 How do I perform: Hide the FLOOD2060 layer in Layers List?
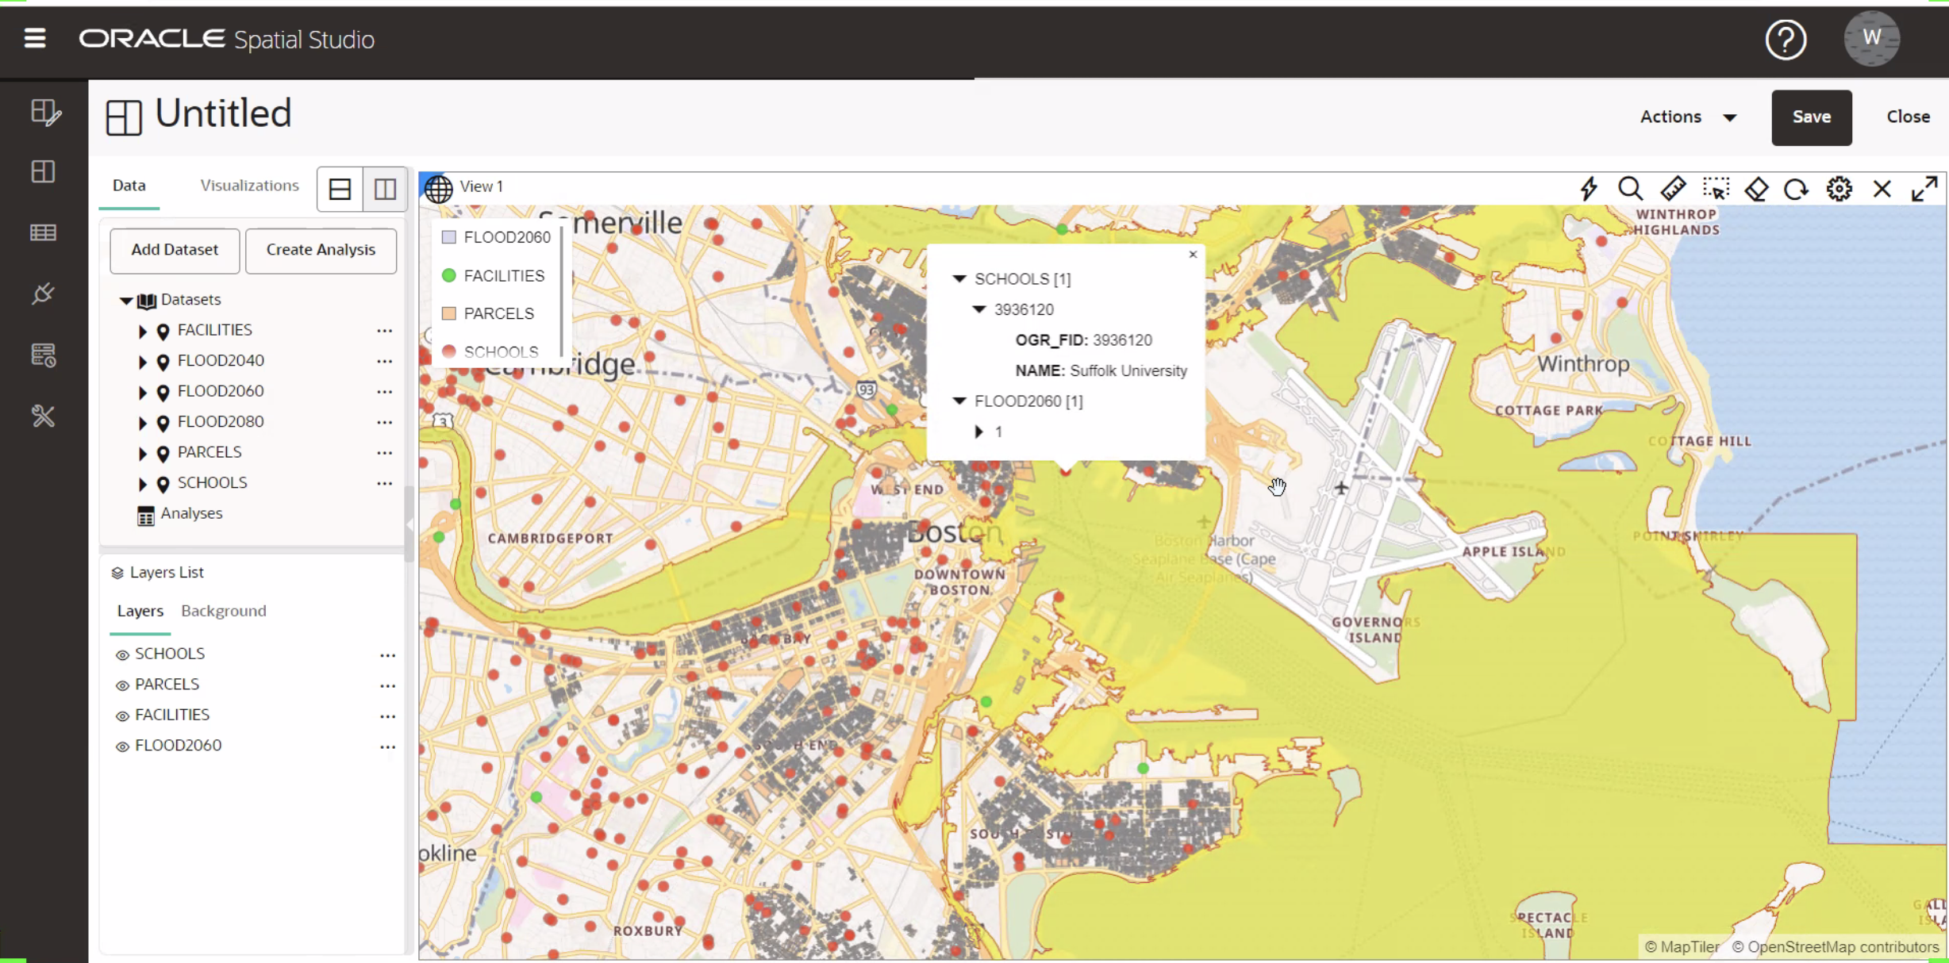pyautogui.click(x=121, y=746)
